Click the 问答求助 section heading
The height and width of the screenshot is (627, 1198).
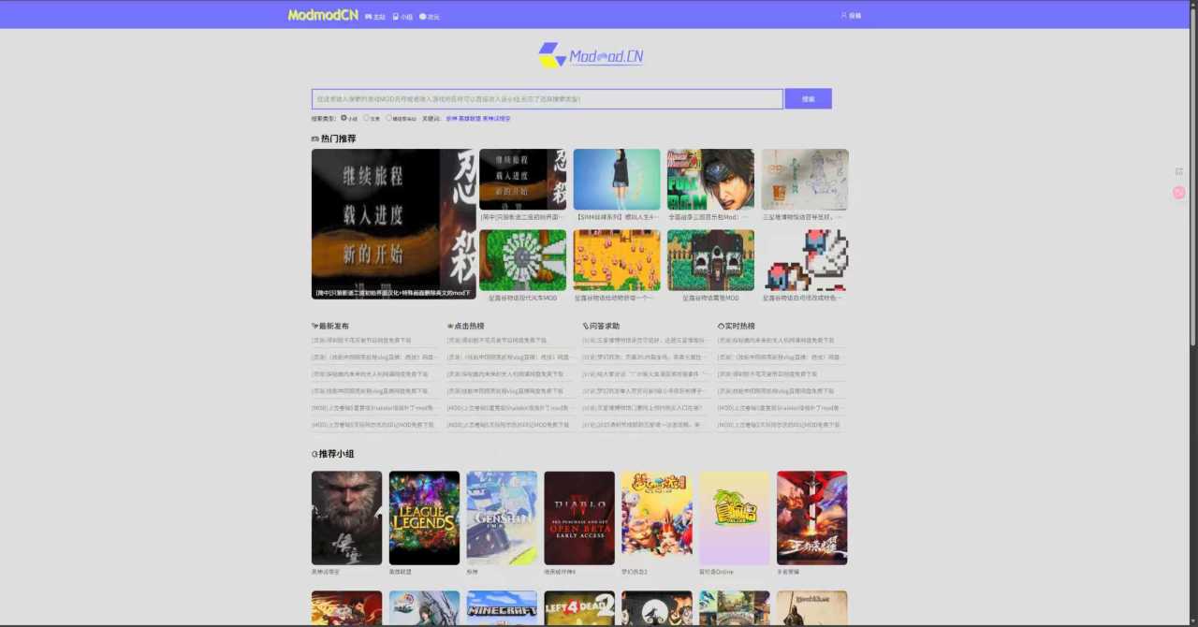pyautogui.click(x=601, y=326)
